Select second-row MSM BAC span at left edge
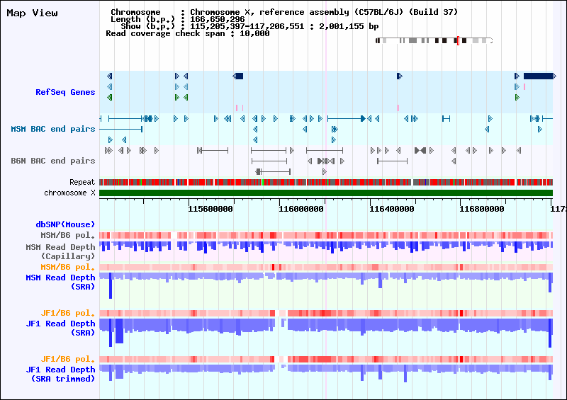 click(120, 129)
